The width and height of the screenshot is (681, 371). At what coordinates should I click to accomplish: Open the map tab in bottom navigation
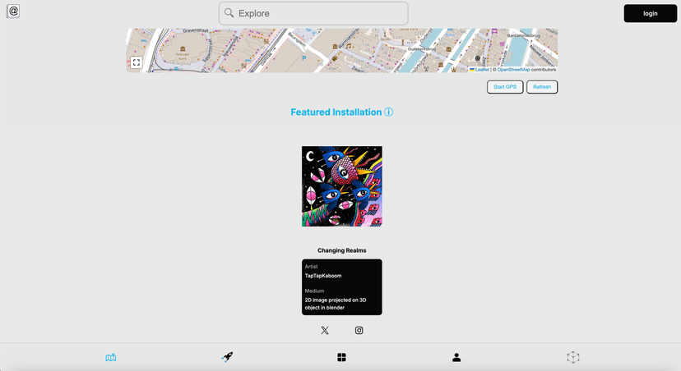111,358
